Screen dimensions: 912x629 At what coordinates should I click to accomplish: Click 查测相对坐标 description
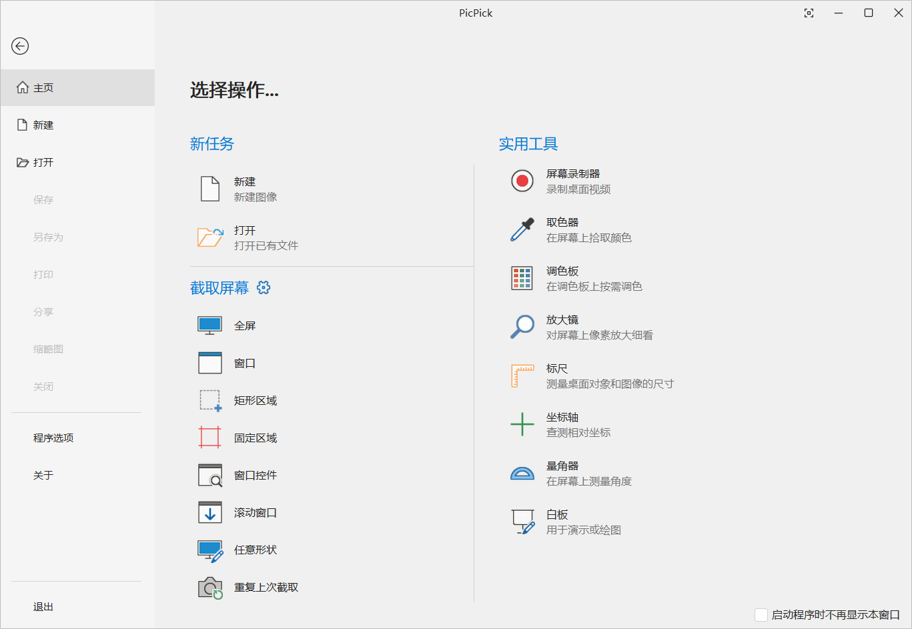578,432
